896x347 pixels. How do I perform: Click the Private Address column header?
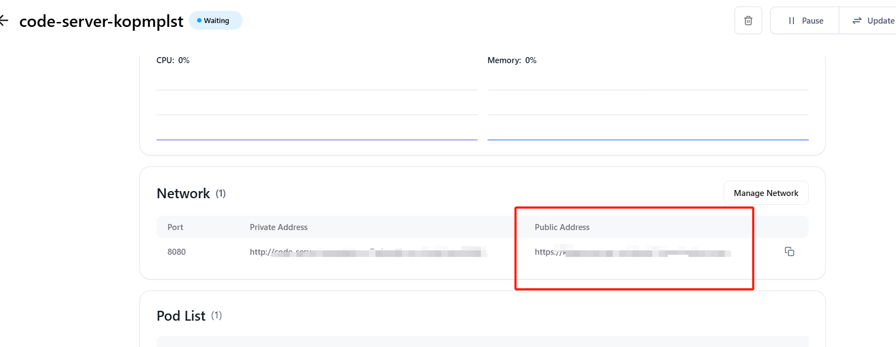(279, 227)
